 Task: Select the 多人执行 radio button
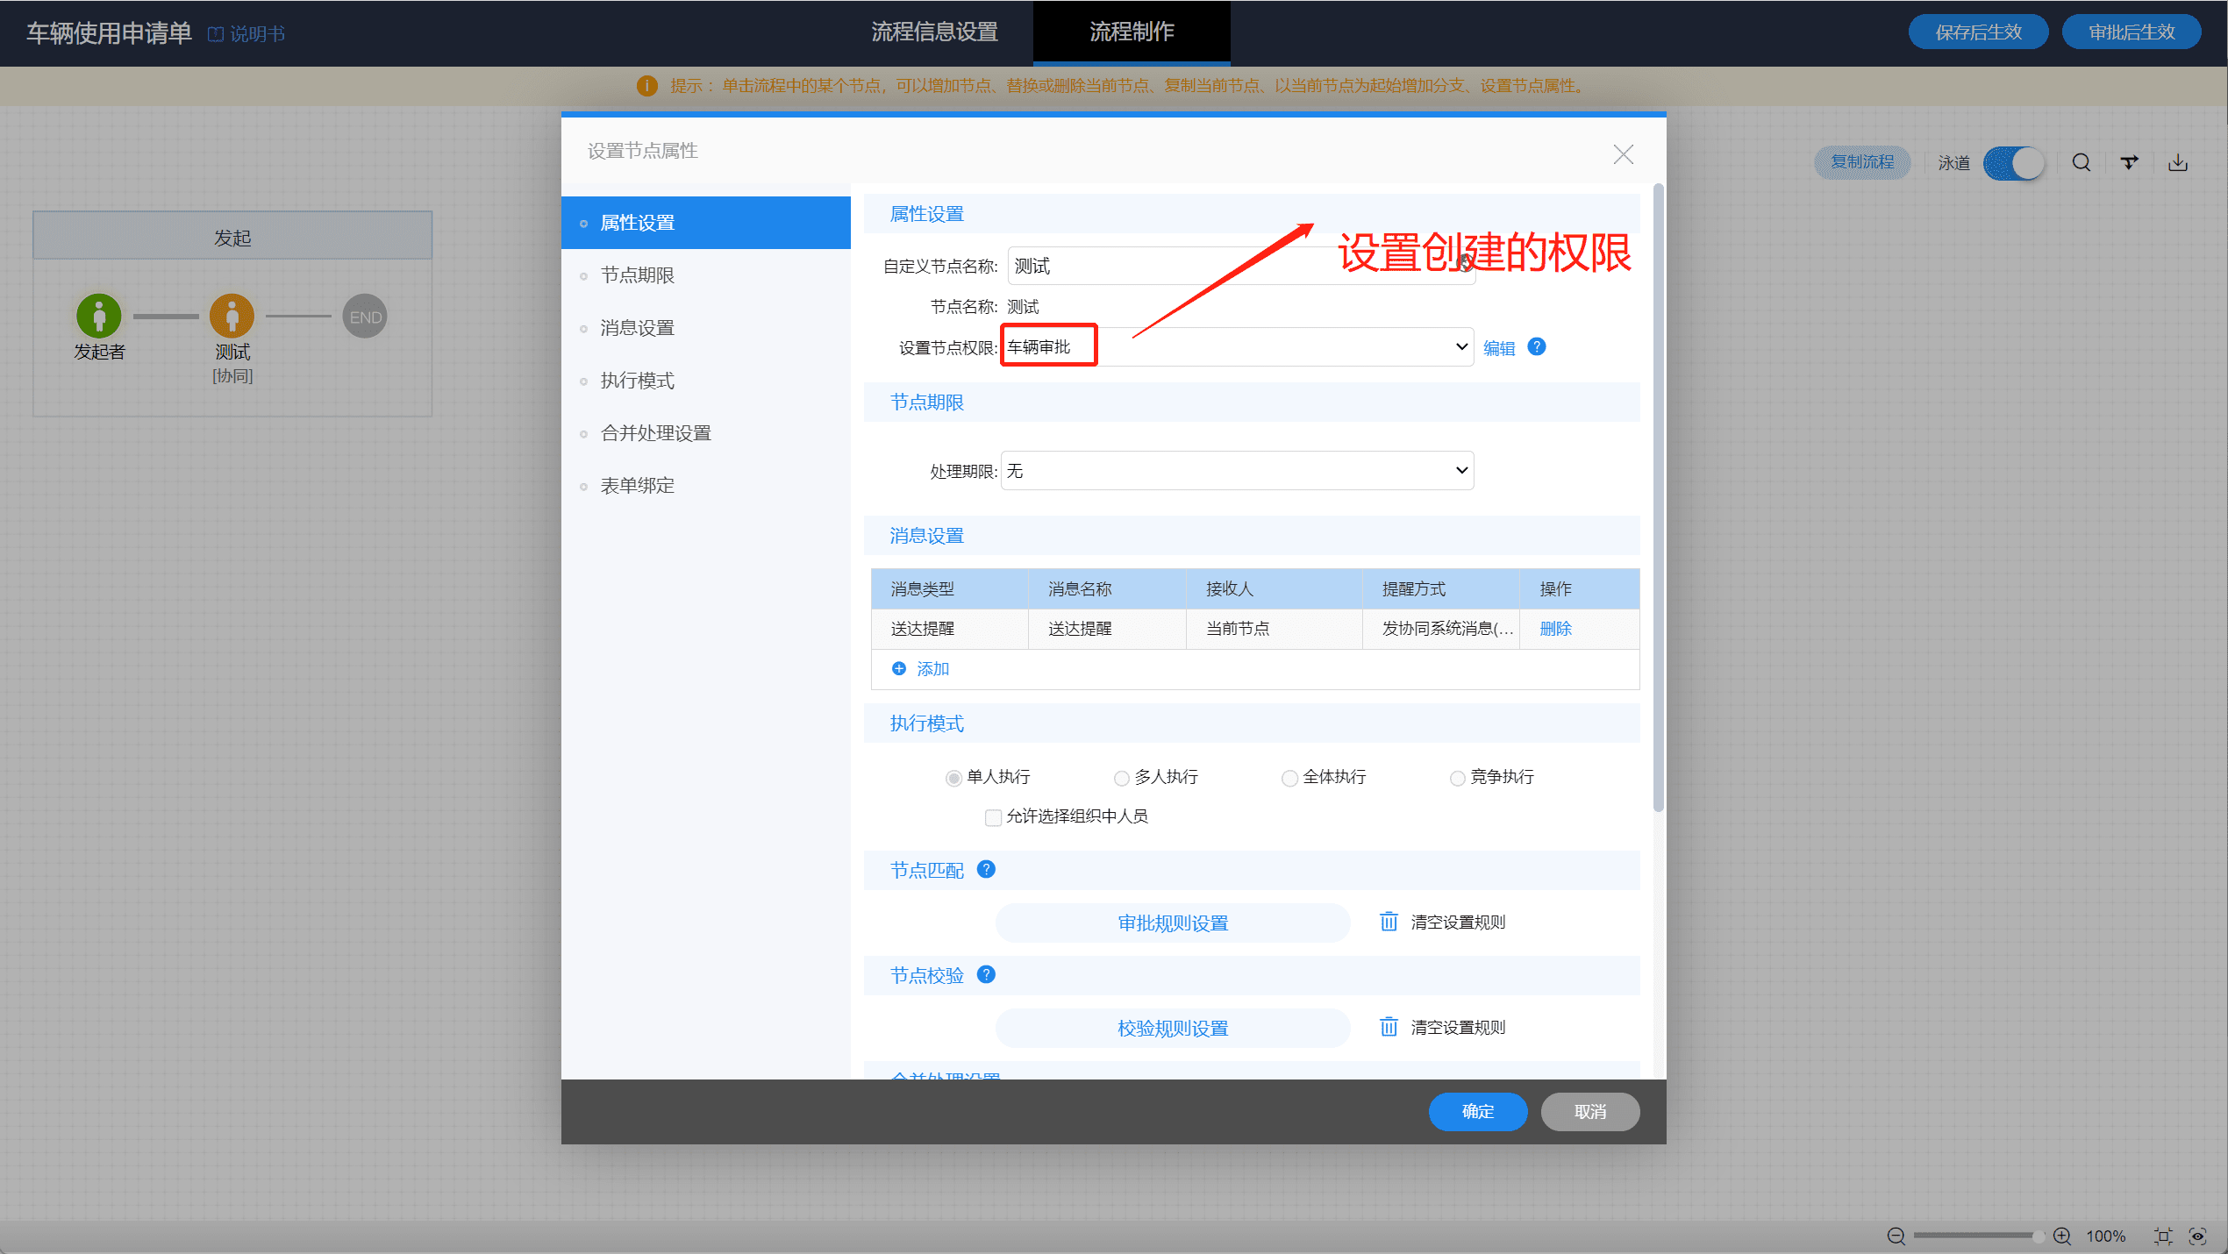pos(1121,778)
